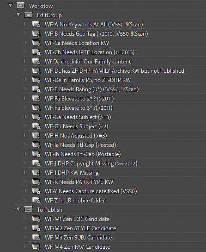Image resolution: width=206 pixels, height=252 pixels.
Task: Select the Workflow collection set label
Action: [41, 6]
